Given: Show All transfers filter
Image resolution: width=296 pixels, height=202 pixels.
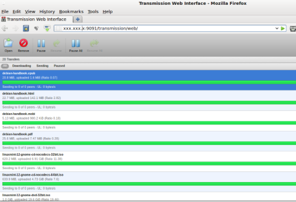Looking at the screenshot, I should coord(5,66).
